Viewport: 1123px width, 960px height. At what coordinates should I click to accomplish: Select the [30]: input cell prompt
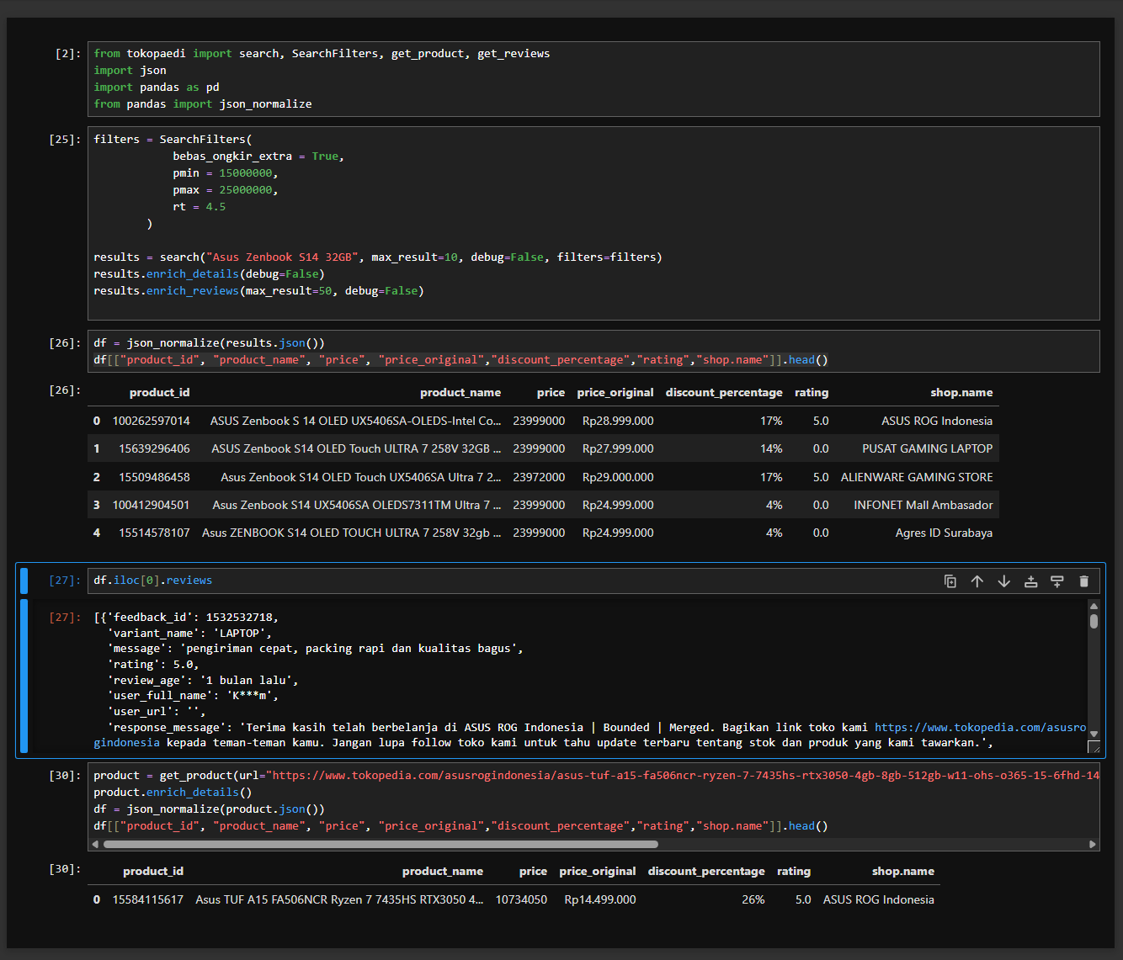click(65, 776)
